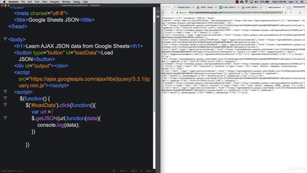Image resolution: width=307 pixels, height=173 pixels.
Task: Click the spreadsheets.google.com URL address field
Action: pos(236,12)
